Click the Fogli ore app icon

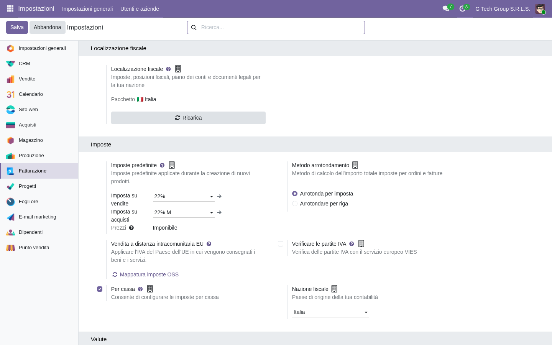[11, 202]
